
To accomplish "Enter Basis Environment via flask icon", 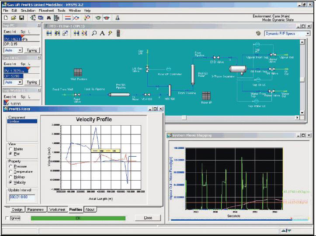I will click(118, 18).
